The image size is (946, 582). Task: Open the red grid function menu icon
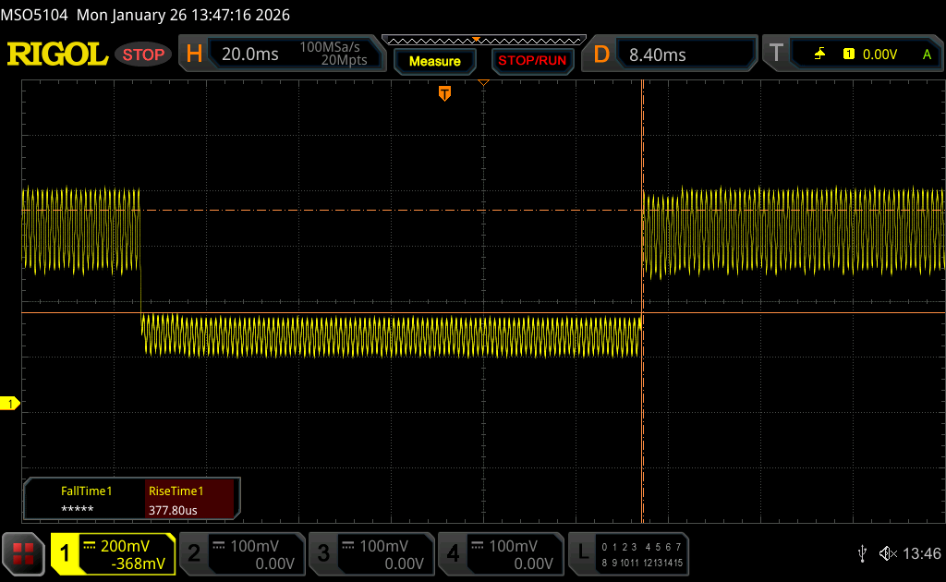coord(23,553)
